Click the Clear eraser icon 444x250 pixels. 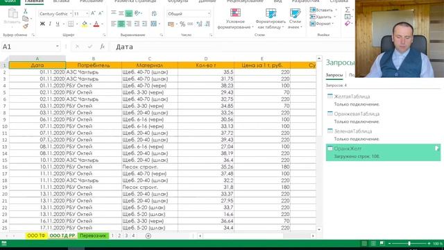pos(348,24)
